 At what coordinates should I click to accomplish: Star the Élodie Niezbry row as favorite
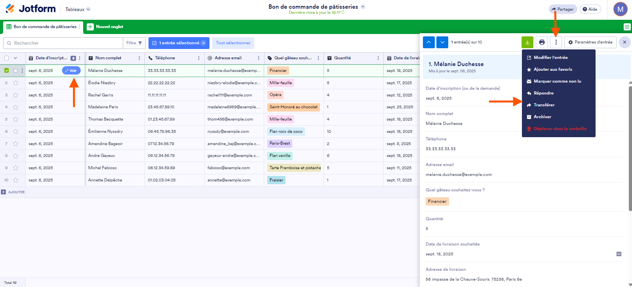16,83
